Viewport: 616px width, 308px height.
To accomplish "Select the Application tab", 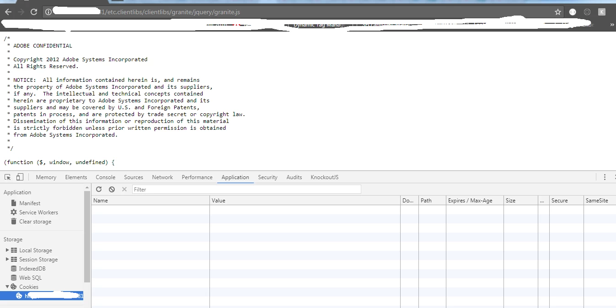I will click(235, 177).
